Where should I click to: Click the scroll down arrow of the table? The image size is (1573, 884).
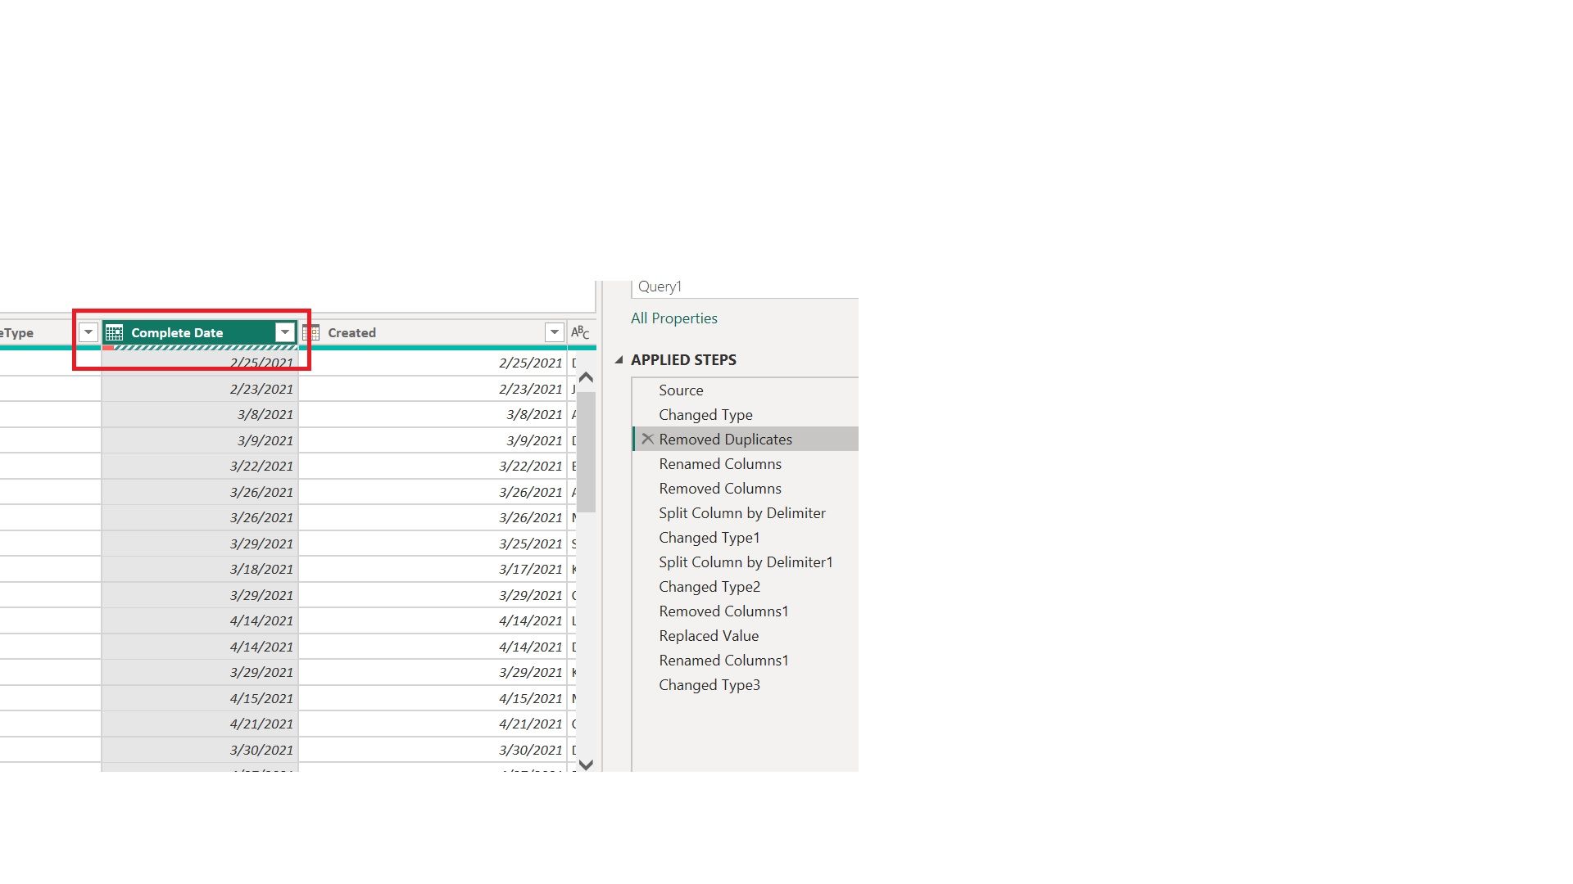pyautogui.click(x=586, y=764)
